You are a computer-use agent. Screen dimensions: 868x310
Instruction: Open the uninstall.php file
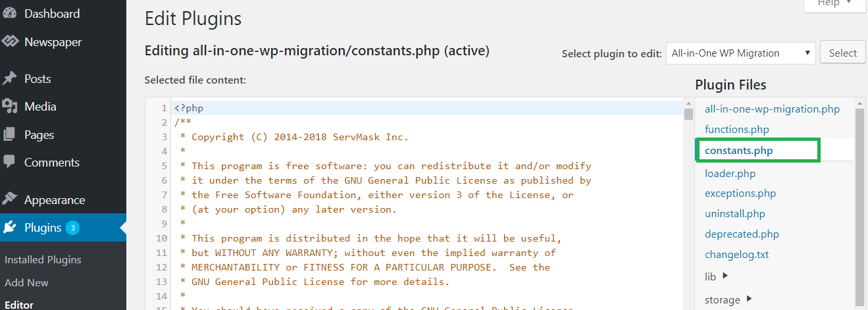click(x=734, y=214)
